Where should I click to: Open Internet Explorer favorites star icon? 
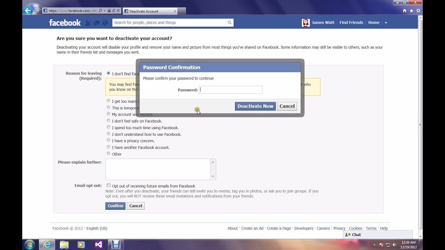click(x=411, y=11)
